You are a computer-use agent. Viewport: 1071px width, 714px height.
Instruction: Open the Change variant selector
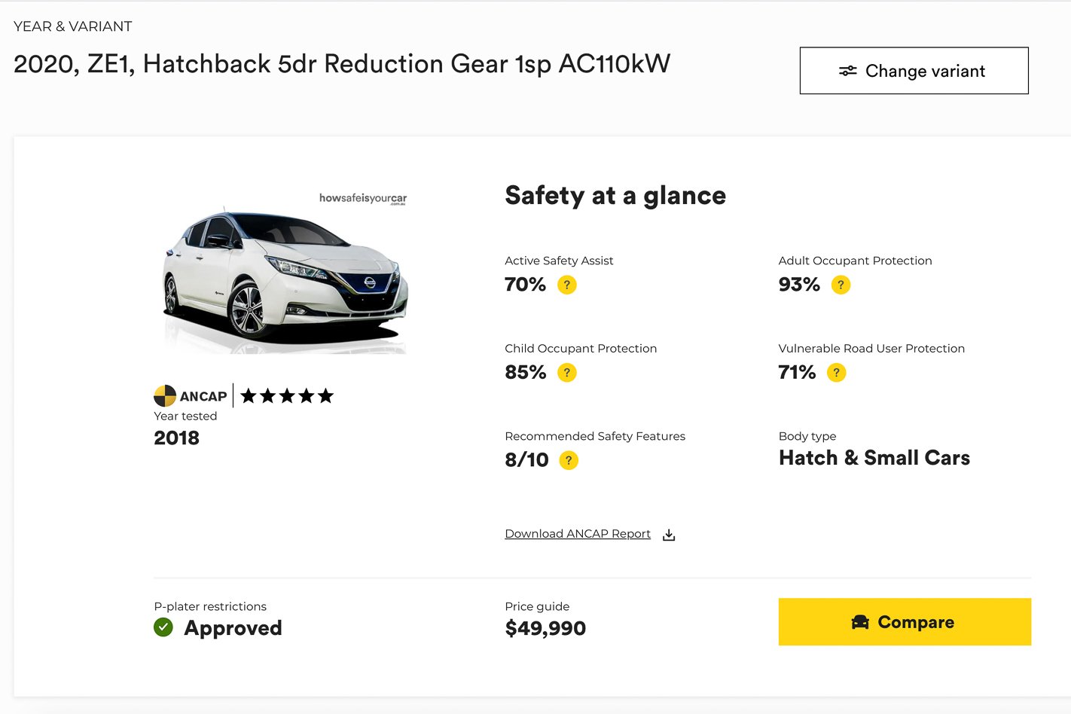click(914, 71)
